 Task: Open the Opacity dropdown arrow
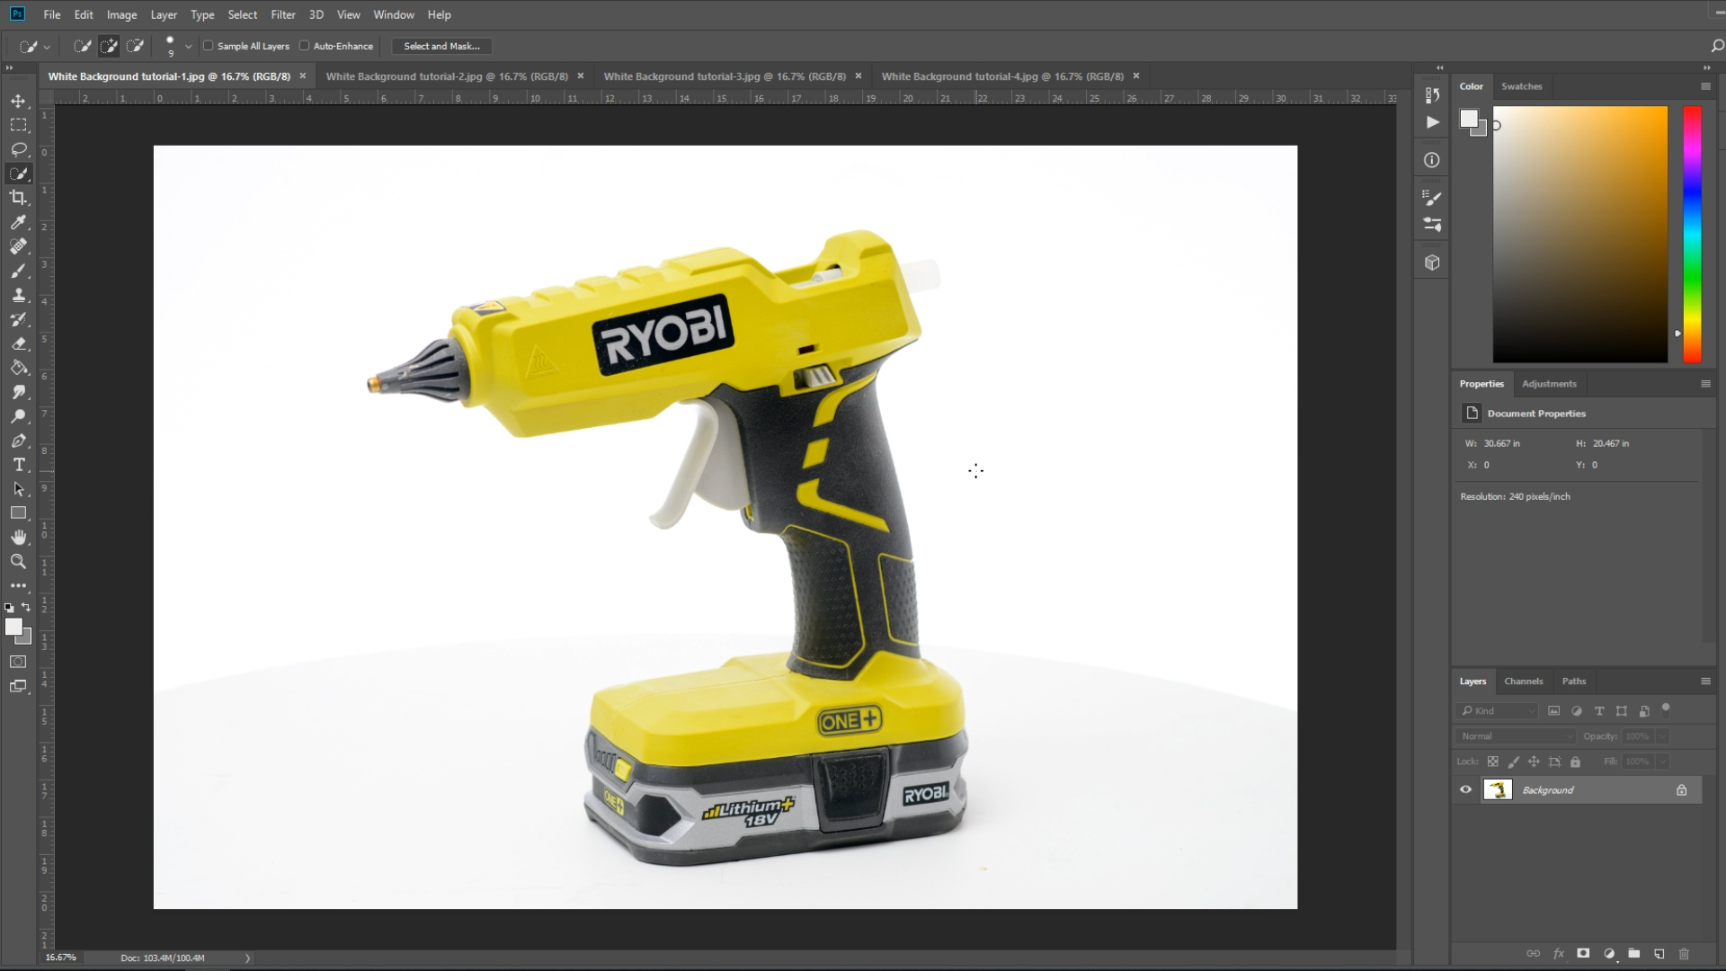point(1663,735)
